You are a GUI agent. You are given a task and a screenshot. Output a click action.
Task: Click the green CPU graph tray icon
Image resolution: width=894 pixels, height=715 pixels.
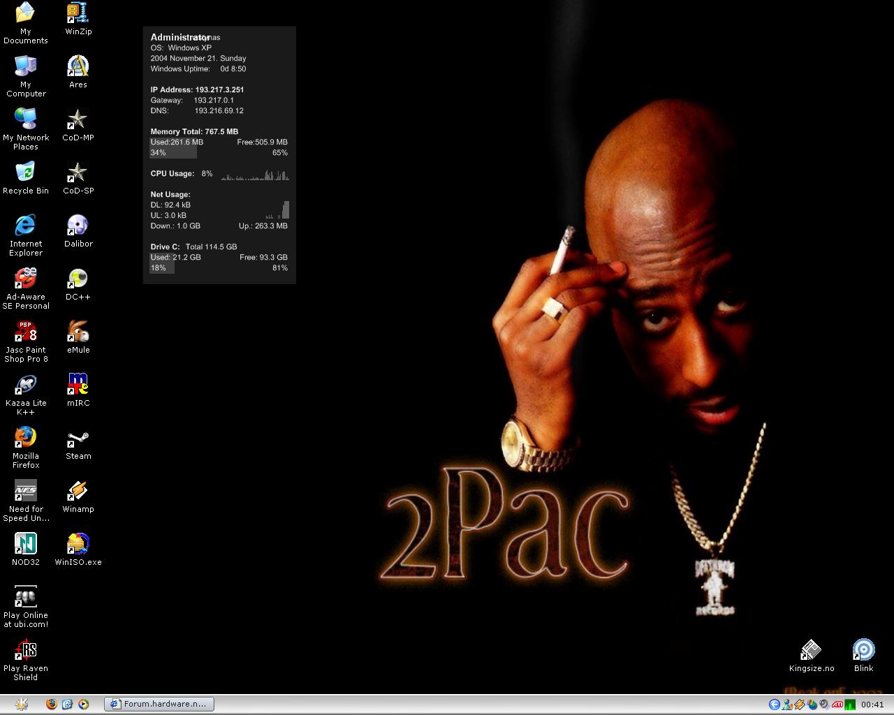click(850, 705)
